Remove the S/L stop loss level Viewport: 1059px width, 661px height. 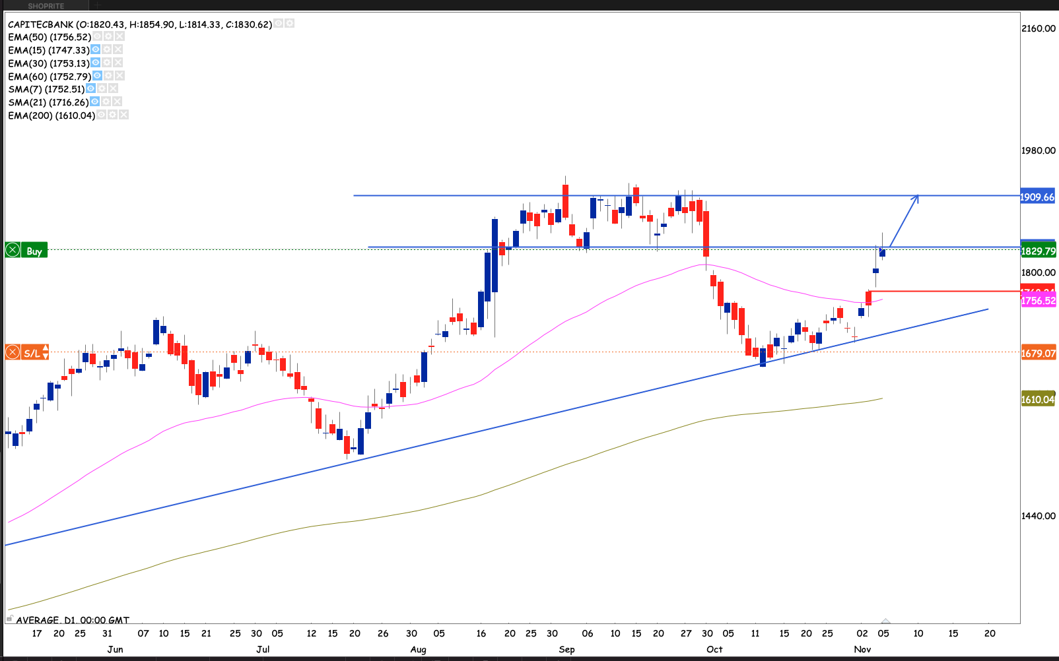[x=13, y=352]
